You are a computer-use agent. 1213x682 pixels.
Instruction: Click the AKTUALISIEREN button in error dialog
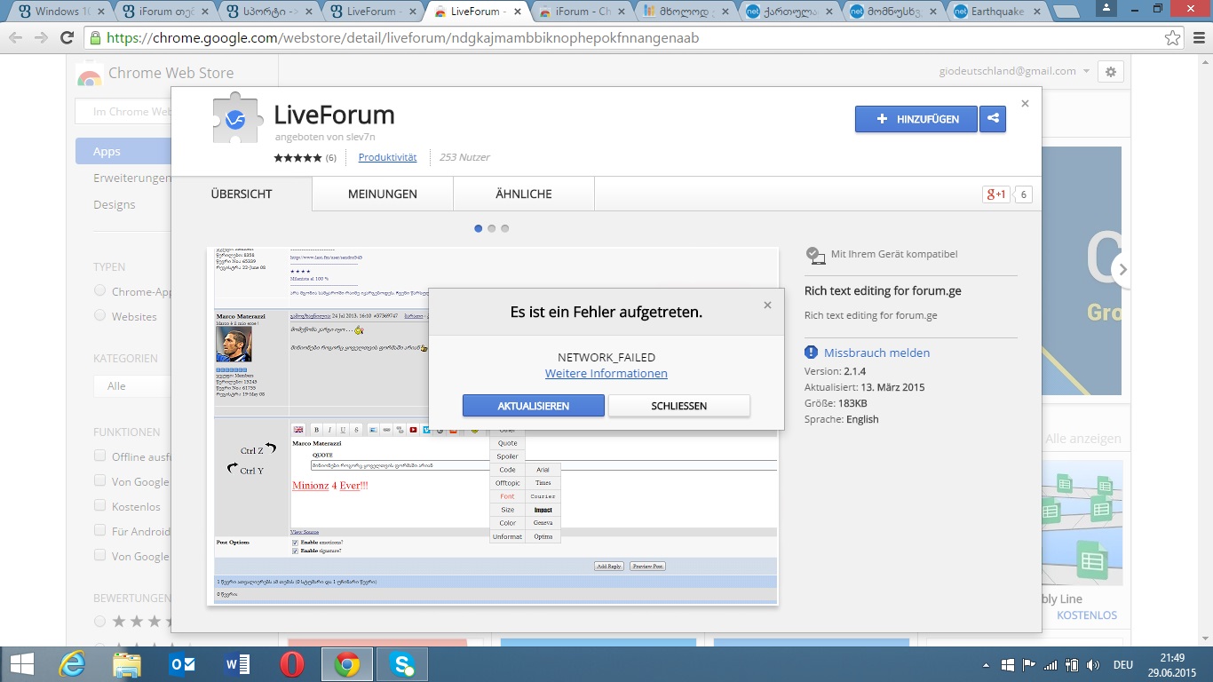point(533,406)
